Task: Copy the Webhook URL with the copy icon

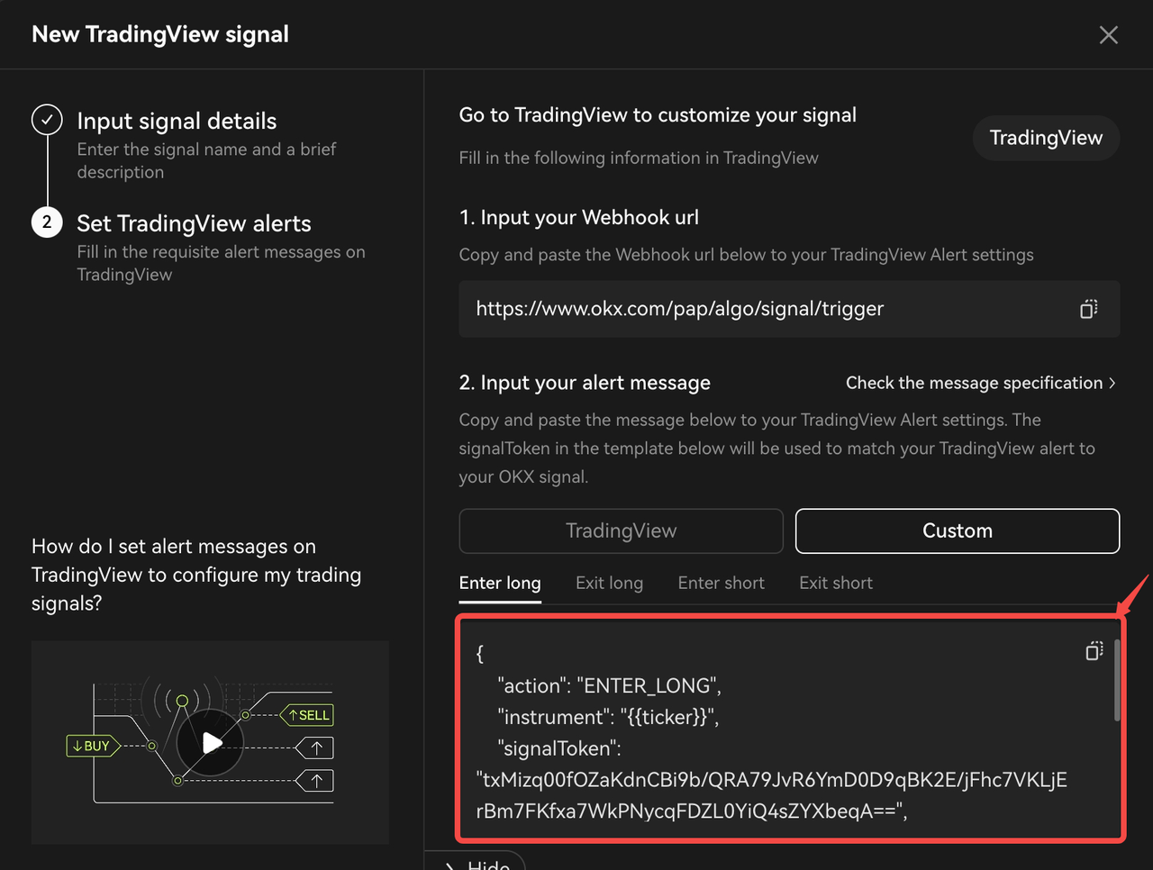Action: [1088, 309]
